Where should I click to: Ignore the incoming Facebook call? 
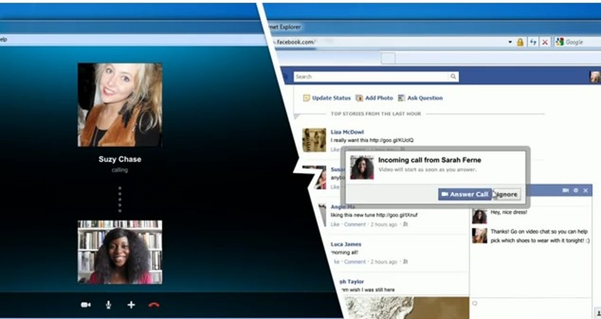pyautogui.click(x=507, y=194)
